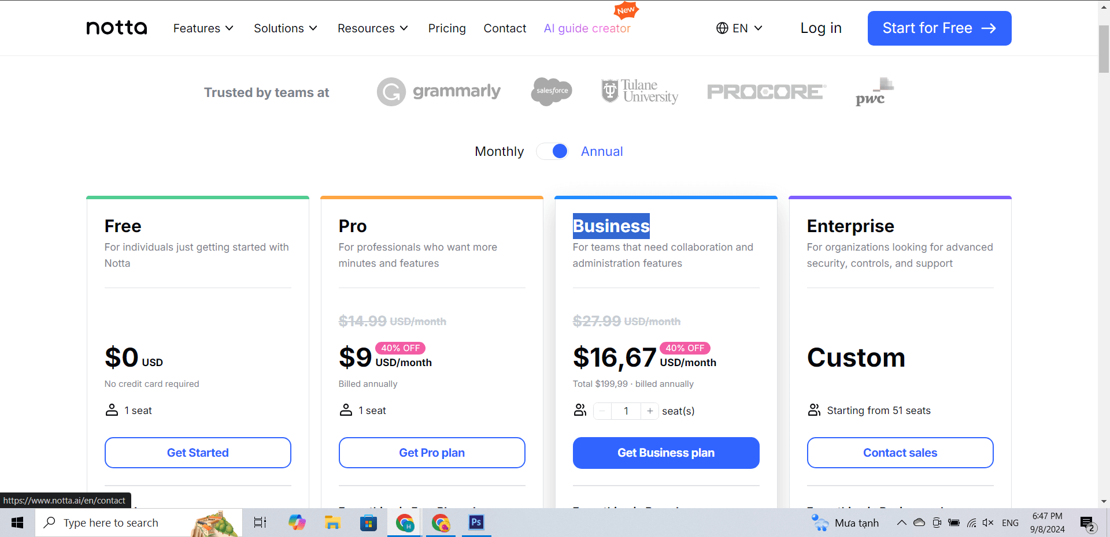Open Photoshop from the taskbar
The width and height of the screenshot is (1110, 537).
[x=476, y=523]
